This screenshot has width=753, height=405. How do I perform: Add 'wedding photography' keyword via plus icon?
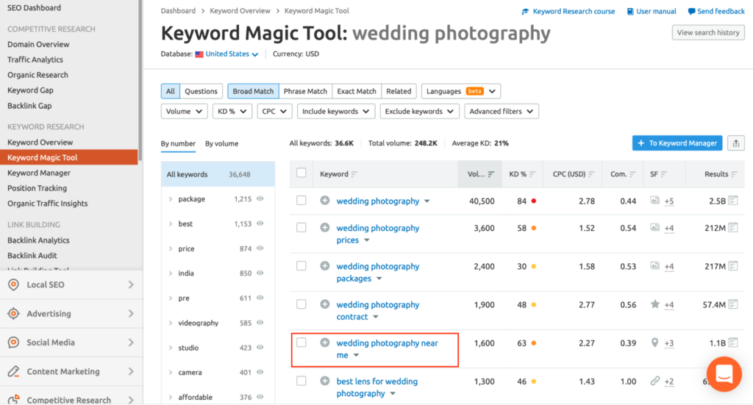click(325, 201)
